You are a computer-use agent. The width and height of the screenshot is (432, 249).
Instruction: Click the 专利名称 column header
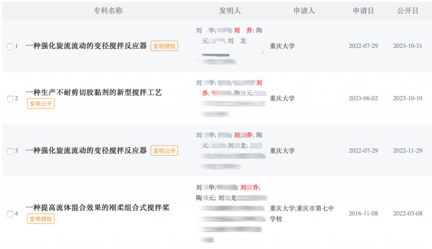(x=108, y=11)
